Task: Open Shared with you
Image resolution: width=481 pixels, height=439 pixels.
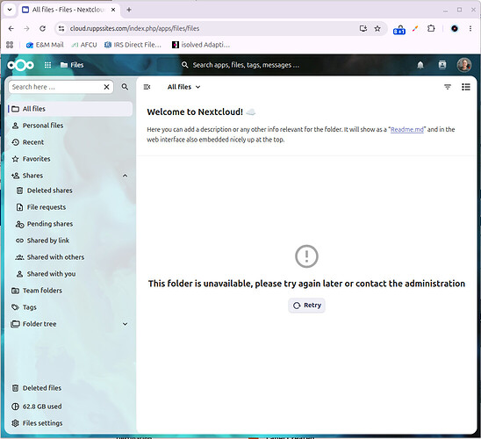Action: click(72, 274)
